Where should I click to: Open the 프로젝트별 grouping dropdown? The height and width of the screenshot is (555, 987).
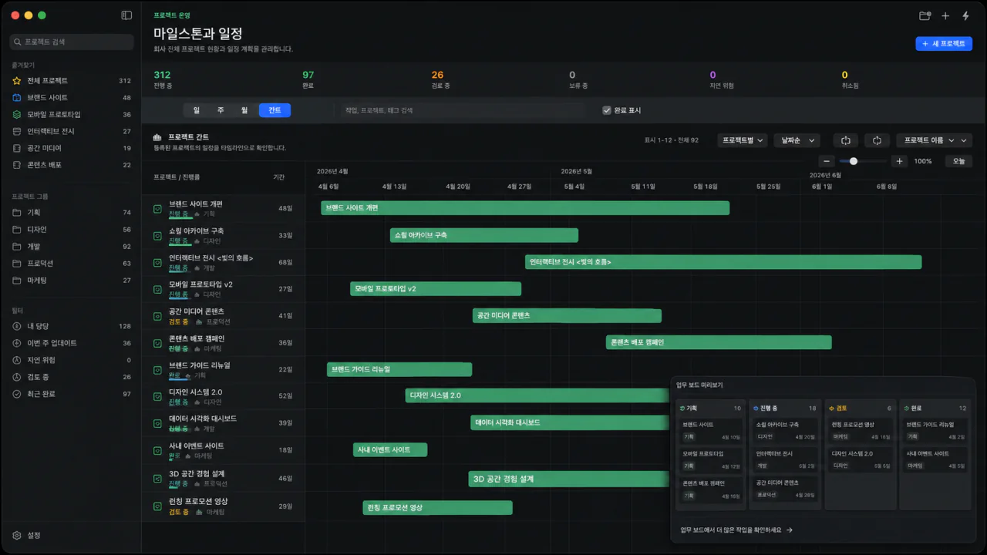point(743,140)
